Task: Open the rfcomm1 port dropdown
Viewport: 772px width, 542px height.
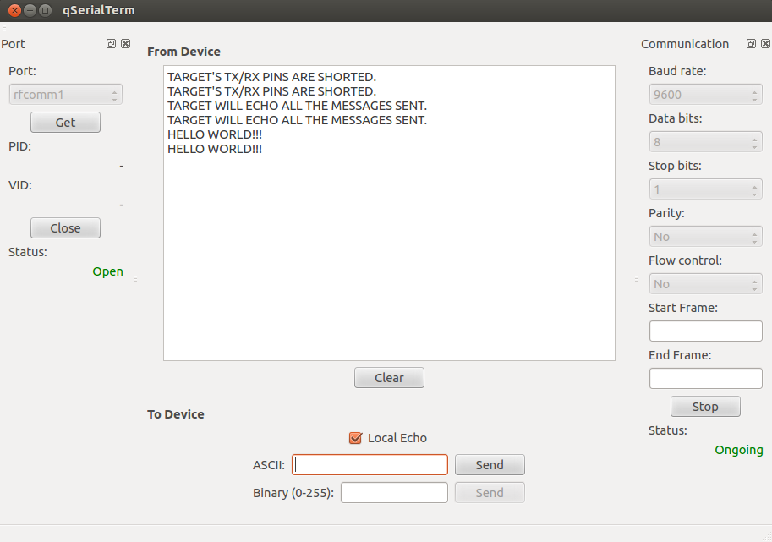Action: point(65,95)
